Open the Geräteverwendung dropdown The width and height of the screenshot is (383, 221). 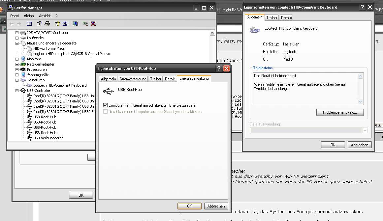pos(365,131)
